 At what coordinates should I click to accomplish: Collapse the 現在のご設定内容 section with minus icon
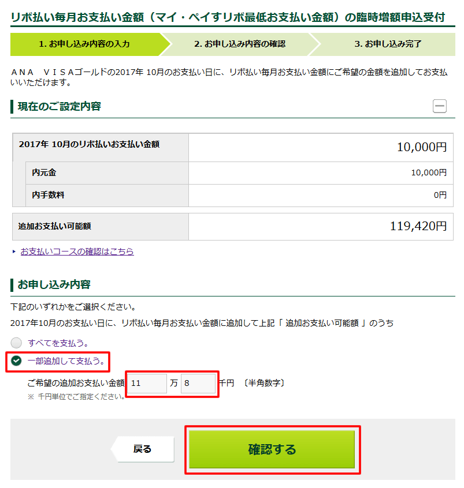coord(440,106)
